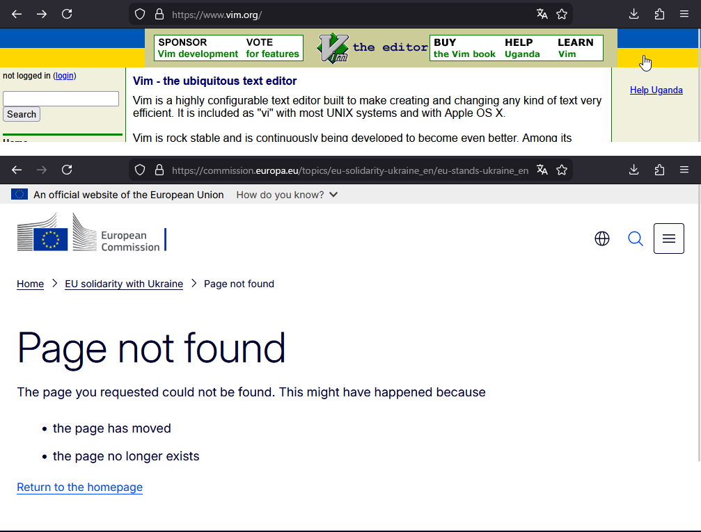
Task: Open the login link on vim.org
Action: coord(64,76)
